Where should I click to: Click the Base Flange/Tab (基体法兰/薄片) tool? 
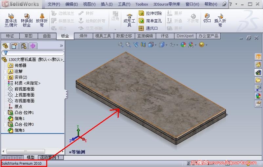pos(11,20)
